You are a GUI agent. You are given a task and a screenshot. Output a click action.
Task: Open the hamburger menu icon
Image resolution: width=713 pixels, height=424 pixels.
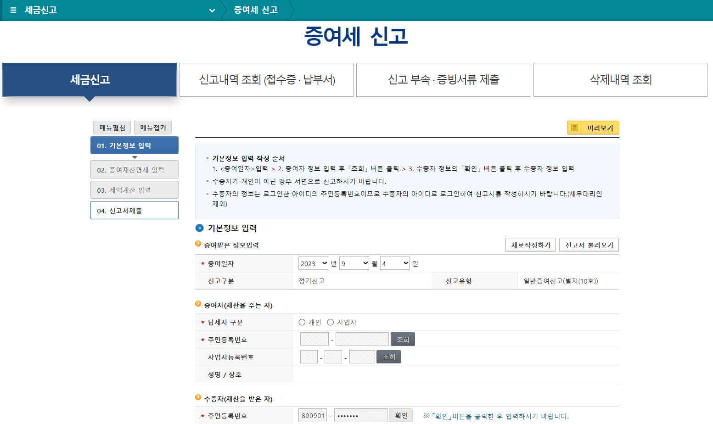tap(13, 10)
